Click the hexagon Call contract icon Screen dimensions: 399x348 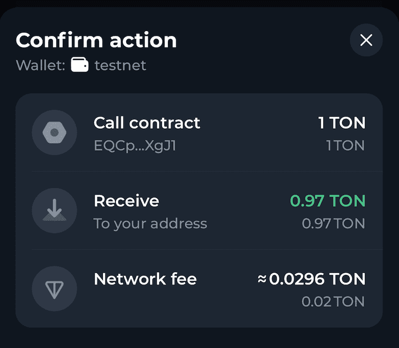coord(54,132)
